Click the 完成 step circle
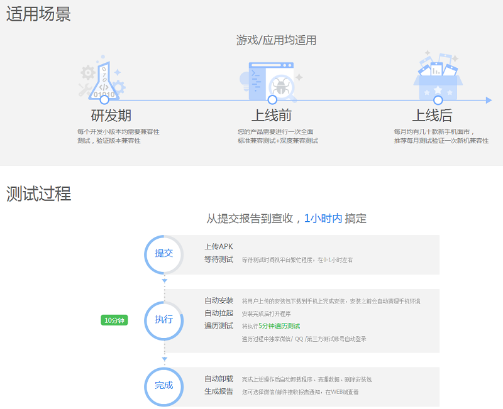Screen dimensions: 503x409 163,385
